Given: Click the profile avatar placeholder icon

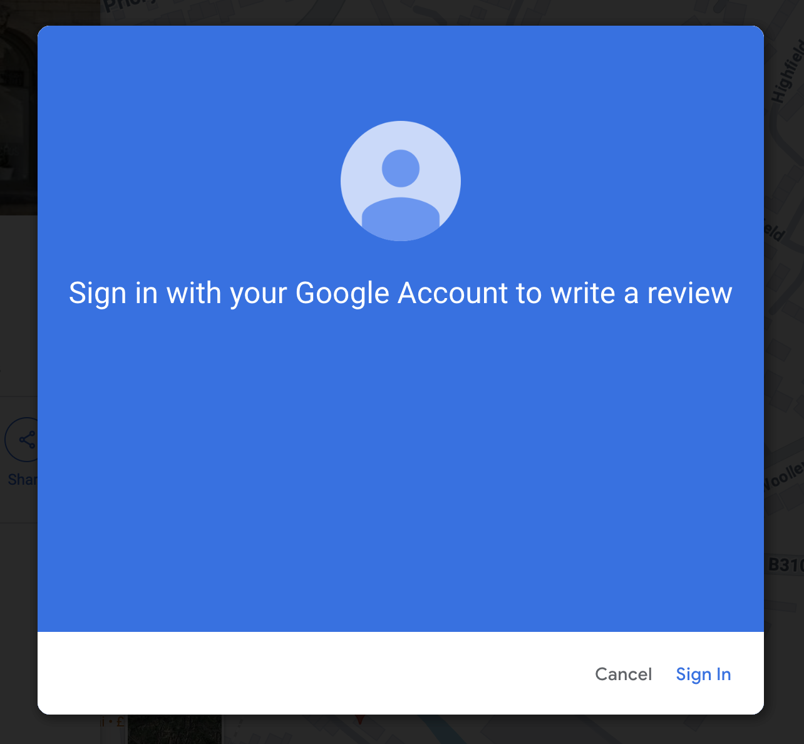Looking at the screenshot, I should click(401, 181).
